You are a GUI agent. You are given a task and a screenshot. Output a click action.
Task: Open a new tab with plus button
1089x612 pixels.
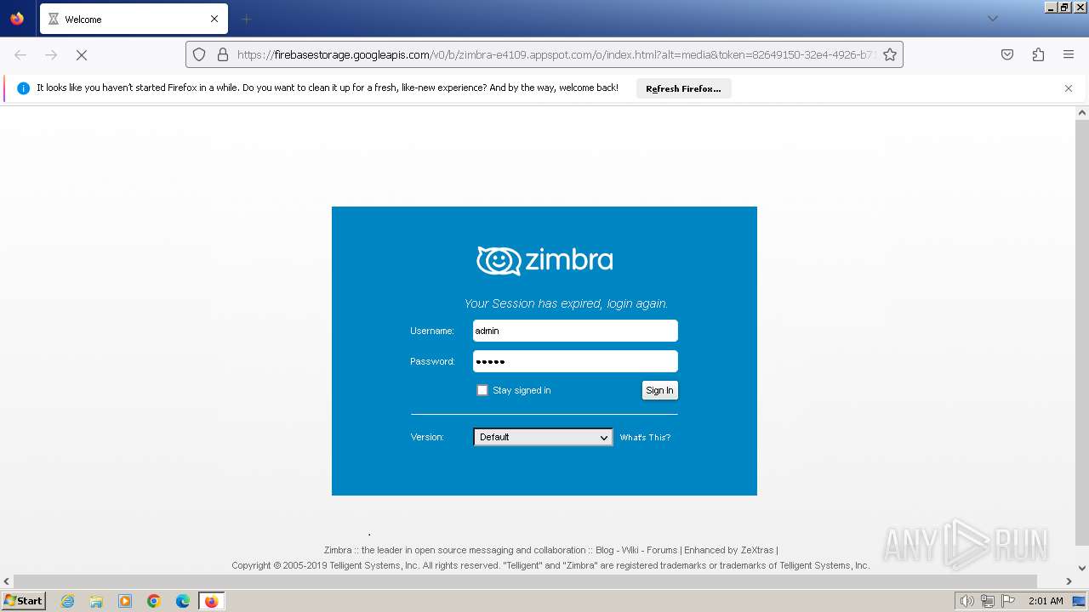pos(246,19)
